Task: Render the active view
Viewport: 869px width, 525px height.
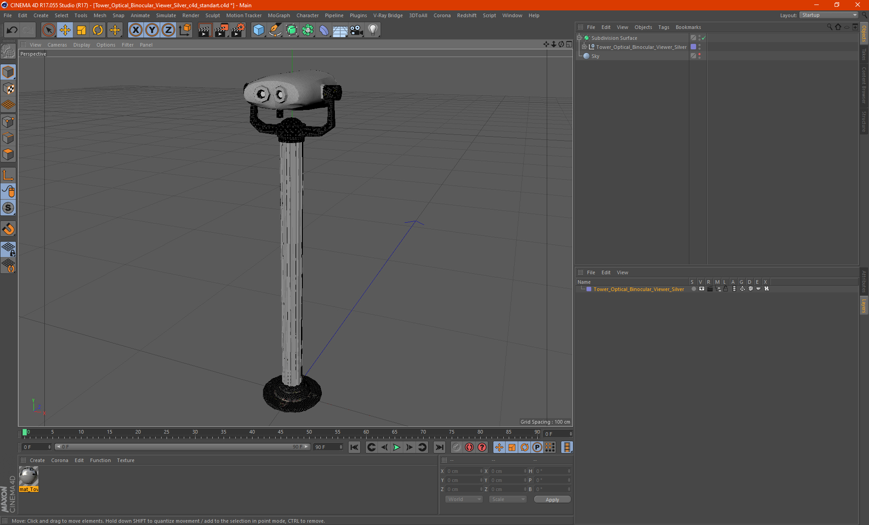Action: pos(205,30)
